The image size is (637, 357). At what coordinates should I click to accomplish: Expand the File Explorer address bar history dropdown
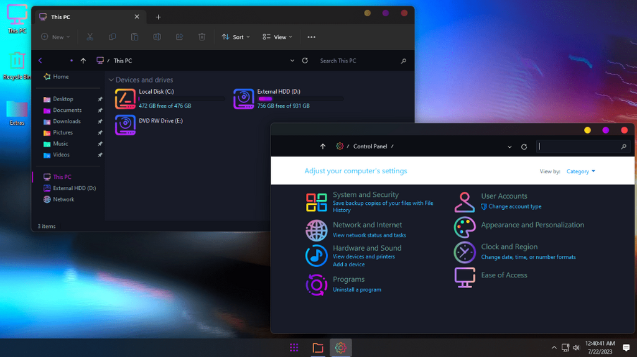tap(292, 60)
